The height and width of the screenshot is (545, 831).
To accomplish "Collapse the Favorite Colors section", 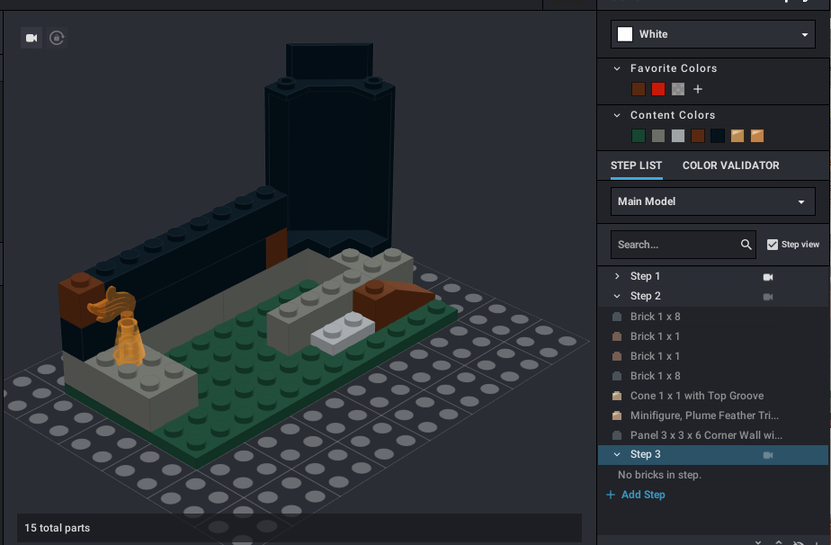I will coord(617,68).
